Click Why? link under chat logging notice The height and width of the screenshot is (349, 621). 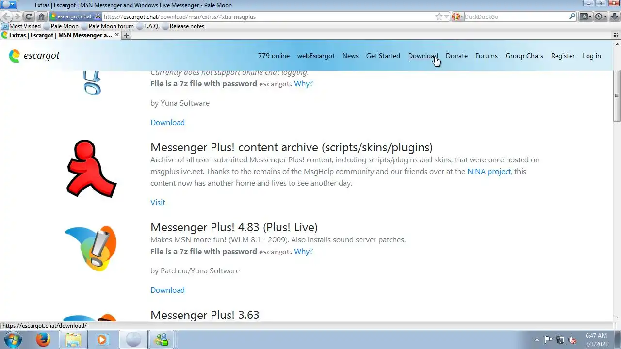click(303, 83)
